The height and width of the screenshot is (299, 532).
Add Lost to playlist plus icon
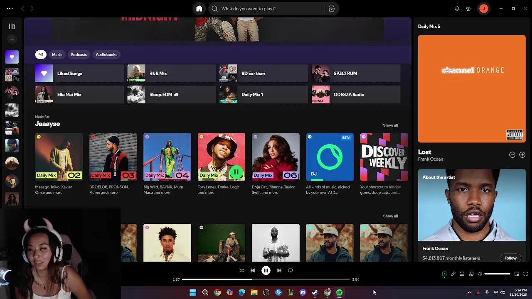pyautogui.click(x=522, y=155)
